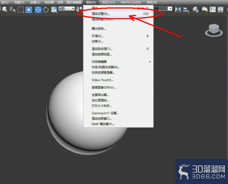Choose 环境(E)... menu entry
The image size is (228, 184).
(x=118, y=36)
